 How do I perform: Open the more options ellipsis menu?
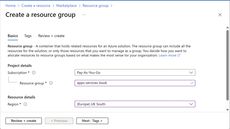coord(84,15)
